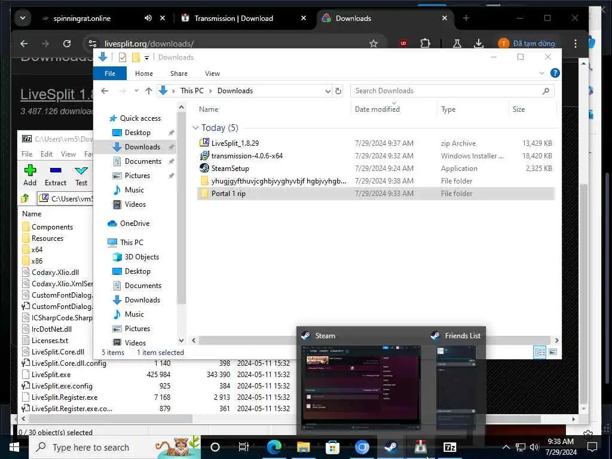Click the Chrome profile Đã tạm dừng button

click(x=527, y=43)
